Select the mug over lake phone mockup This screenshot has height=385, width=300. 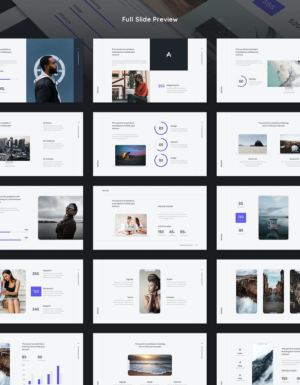tap(273, 218)
